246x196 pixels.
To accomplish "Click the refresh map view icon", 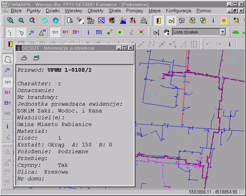I will click(45, 20).
